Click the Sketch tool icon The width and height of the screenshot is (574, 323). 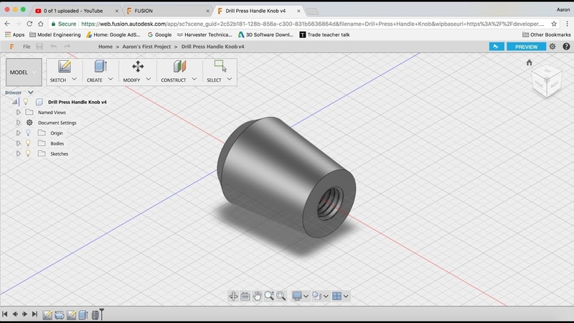tap(65, 67)
